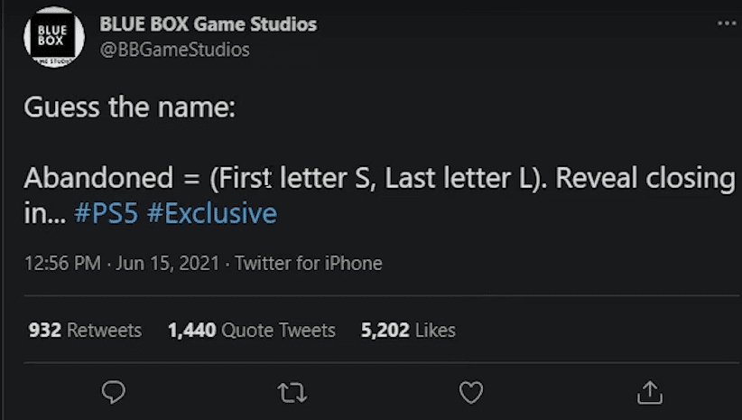Click the 12:56 PM time stamp
The width and height of the screenshot is (742, 420).
pyautogui.click(x=62, y=263)
